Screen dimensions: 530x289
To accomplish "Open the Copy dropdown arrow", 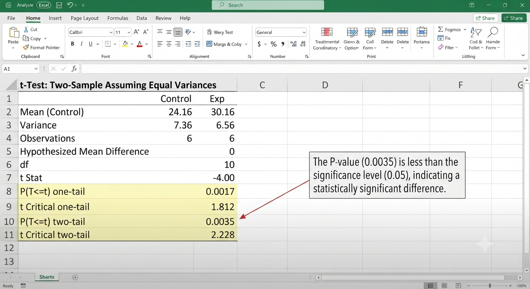I will tap(45, 39).
